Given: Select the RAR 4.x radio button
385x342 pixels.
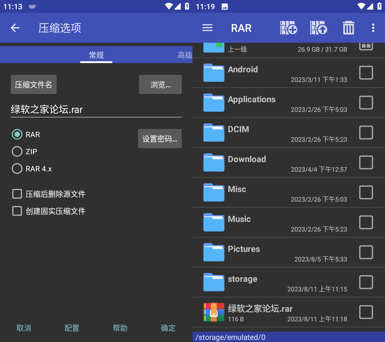Looking at the screenshot, I should [17, 169].
